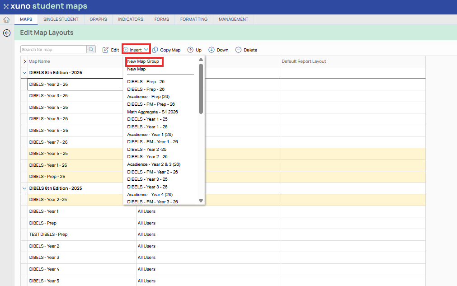Choose Acadience - Year 1 (26) entry
457x286 pixels.
(x=150, y=134)
